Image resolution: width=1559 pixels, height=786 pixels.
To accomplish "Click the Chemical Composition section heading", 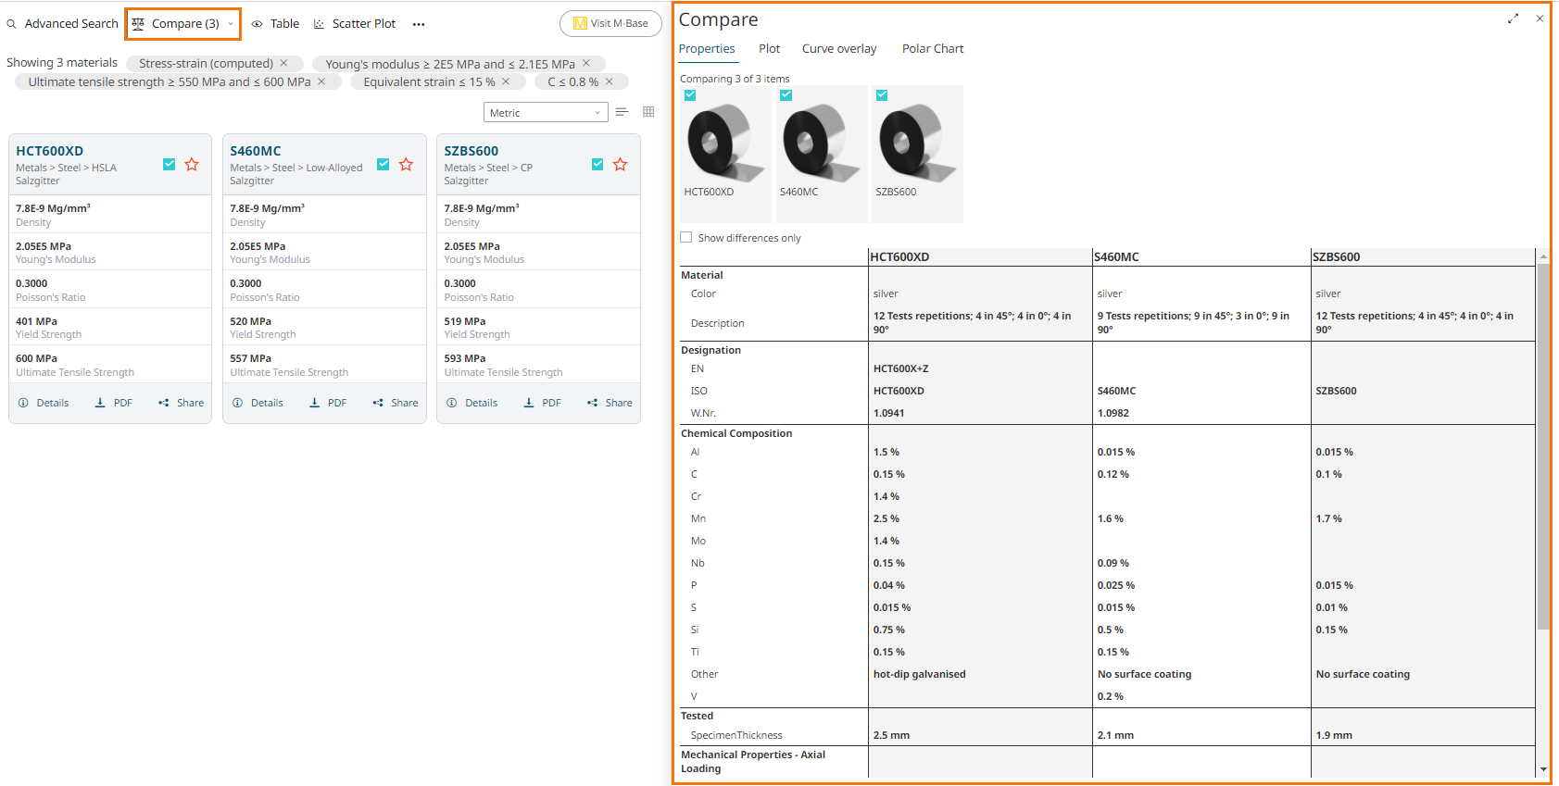I will 736,433.
